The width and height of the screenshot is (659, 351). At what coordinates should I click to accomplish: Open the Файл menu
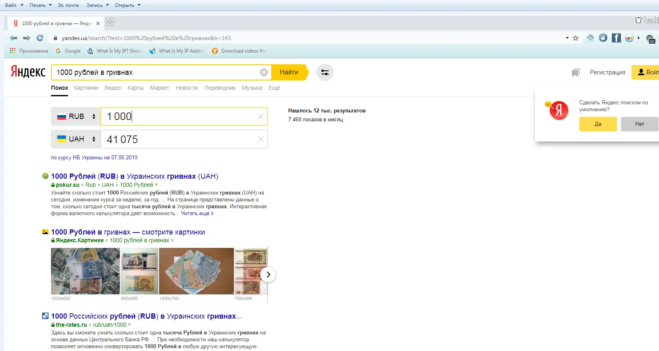11,5
